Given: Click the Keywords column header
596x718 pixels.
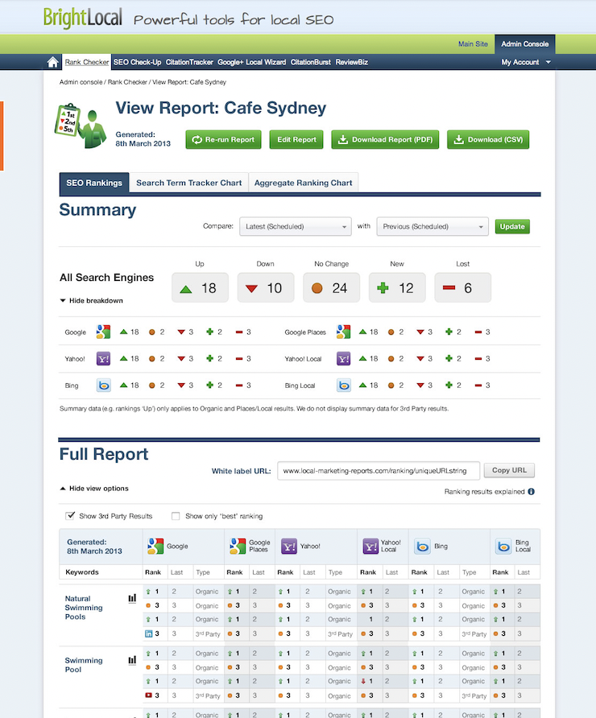Looking at the screenshot, I should tap(82, 572).
